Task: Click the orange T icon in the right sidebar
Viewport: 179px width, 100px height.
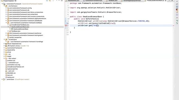Action: (x=177, y=10)
